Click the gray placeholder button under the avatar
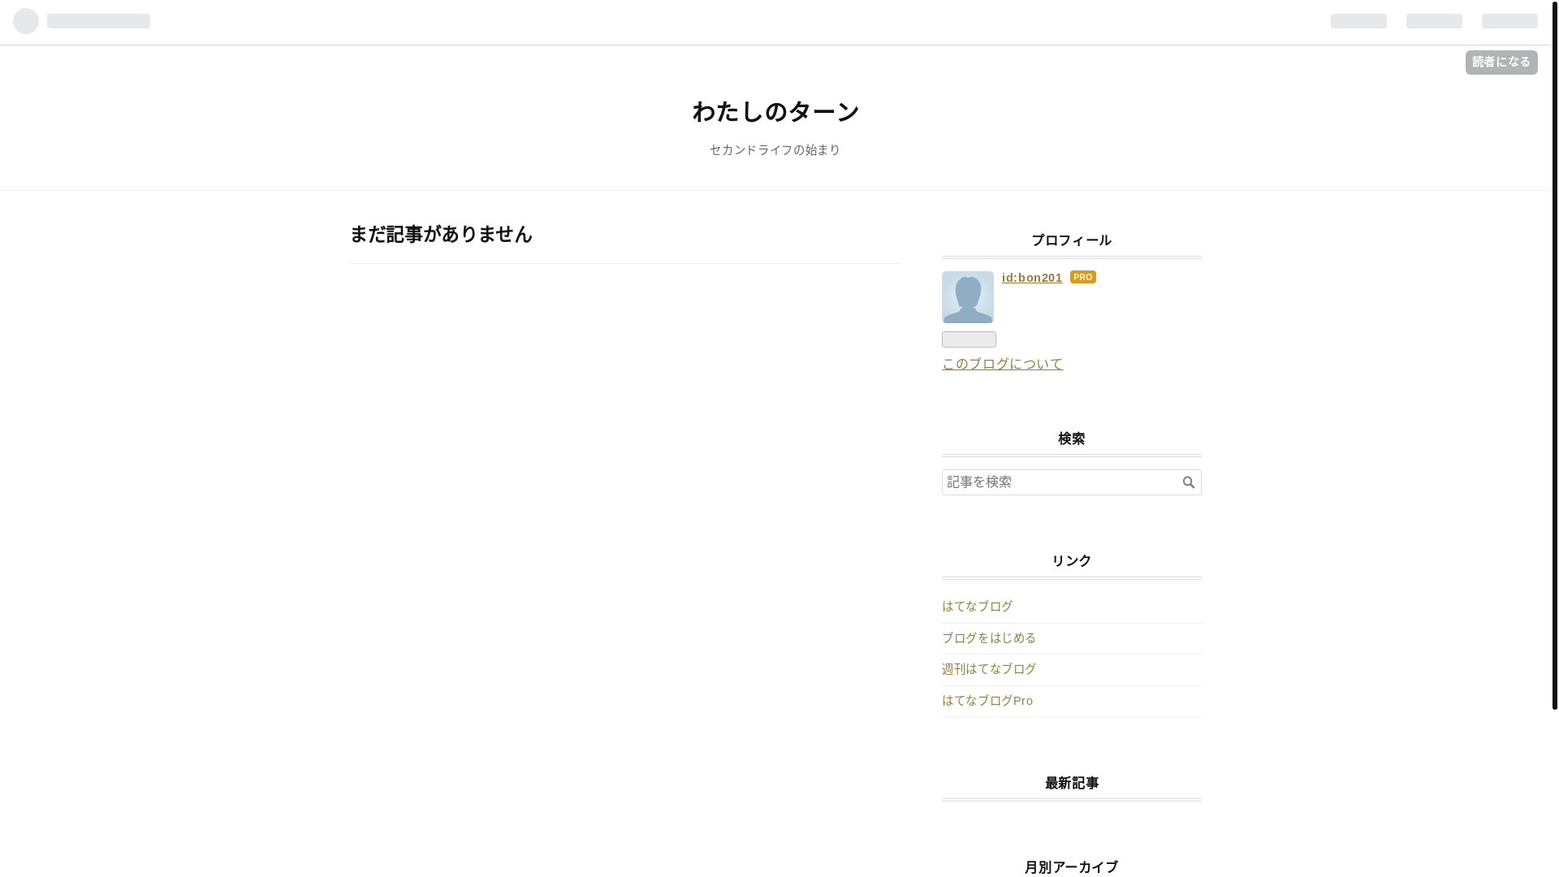 (969, 339)
